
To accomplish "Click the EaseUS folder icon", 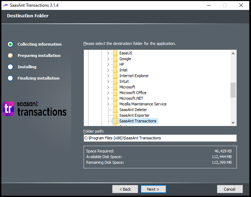I will [x=115, y=53].
